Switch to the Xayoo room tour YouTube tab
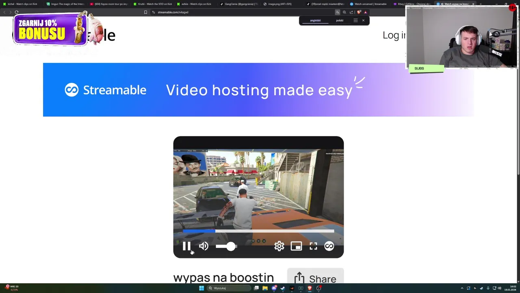This screenshot has height=293, width=520. tap(108, 4)
